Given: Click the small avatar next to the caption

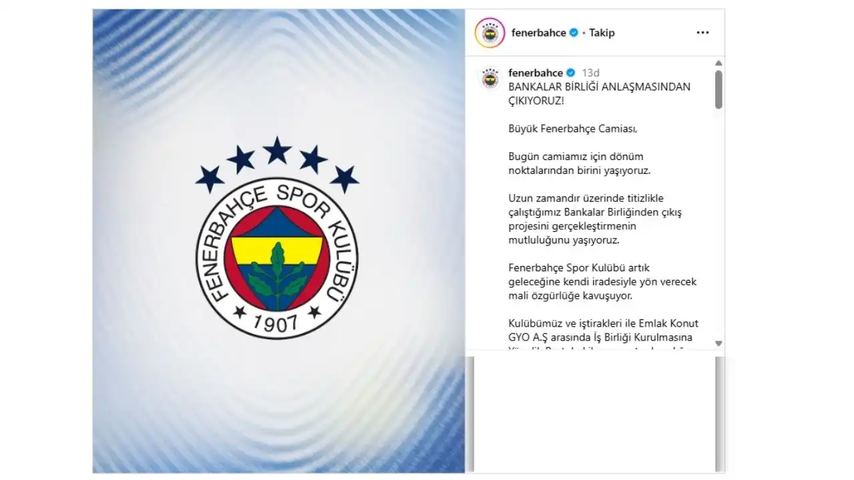Looking at the screenshot, I should (490, 79).
